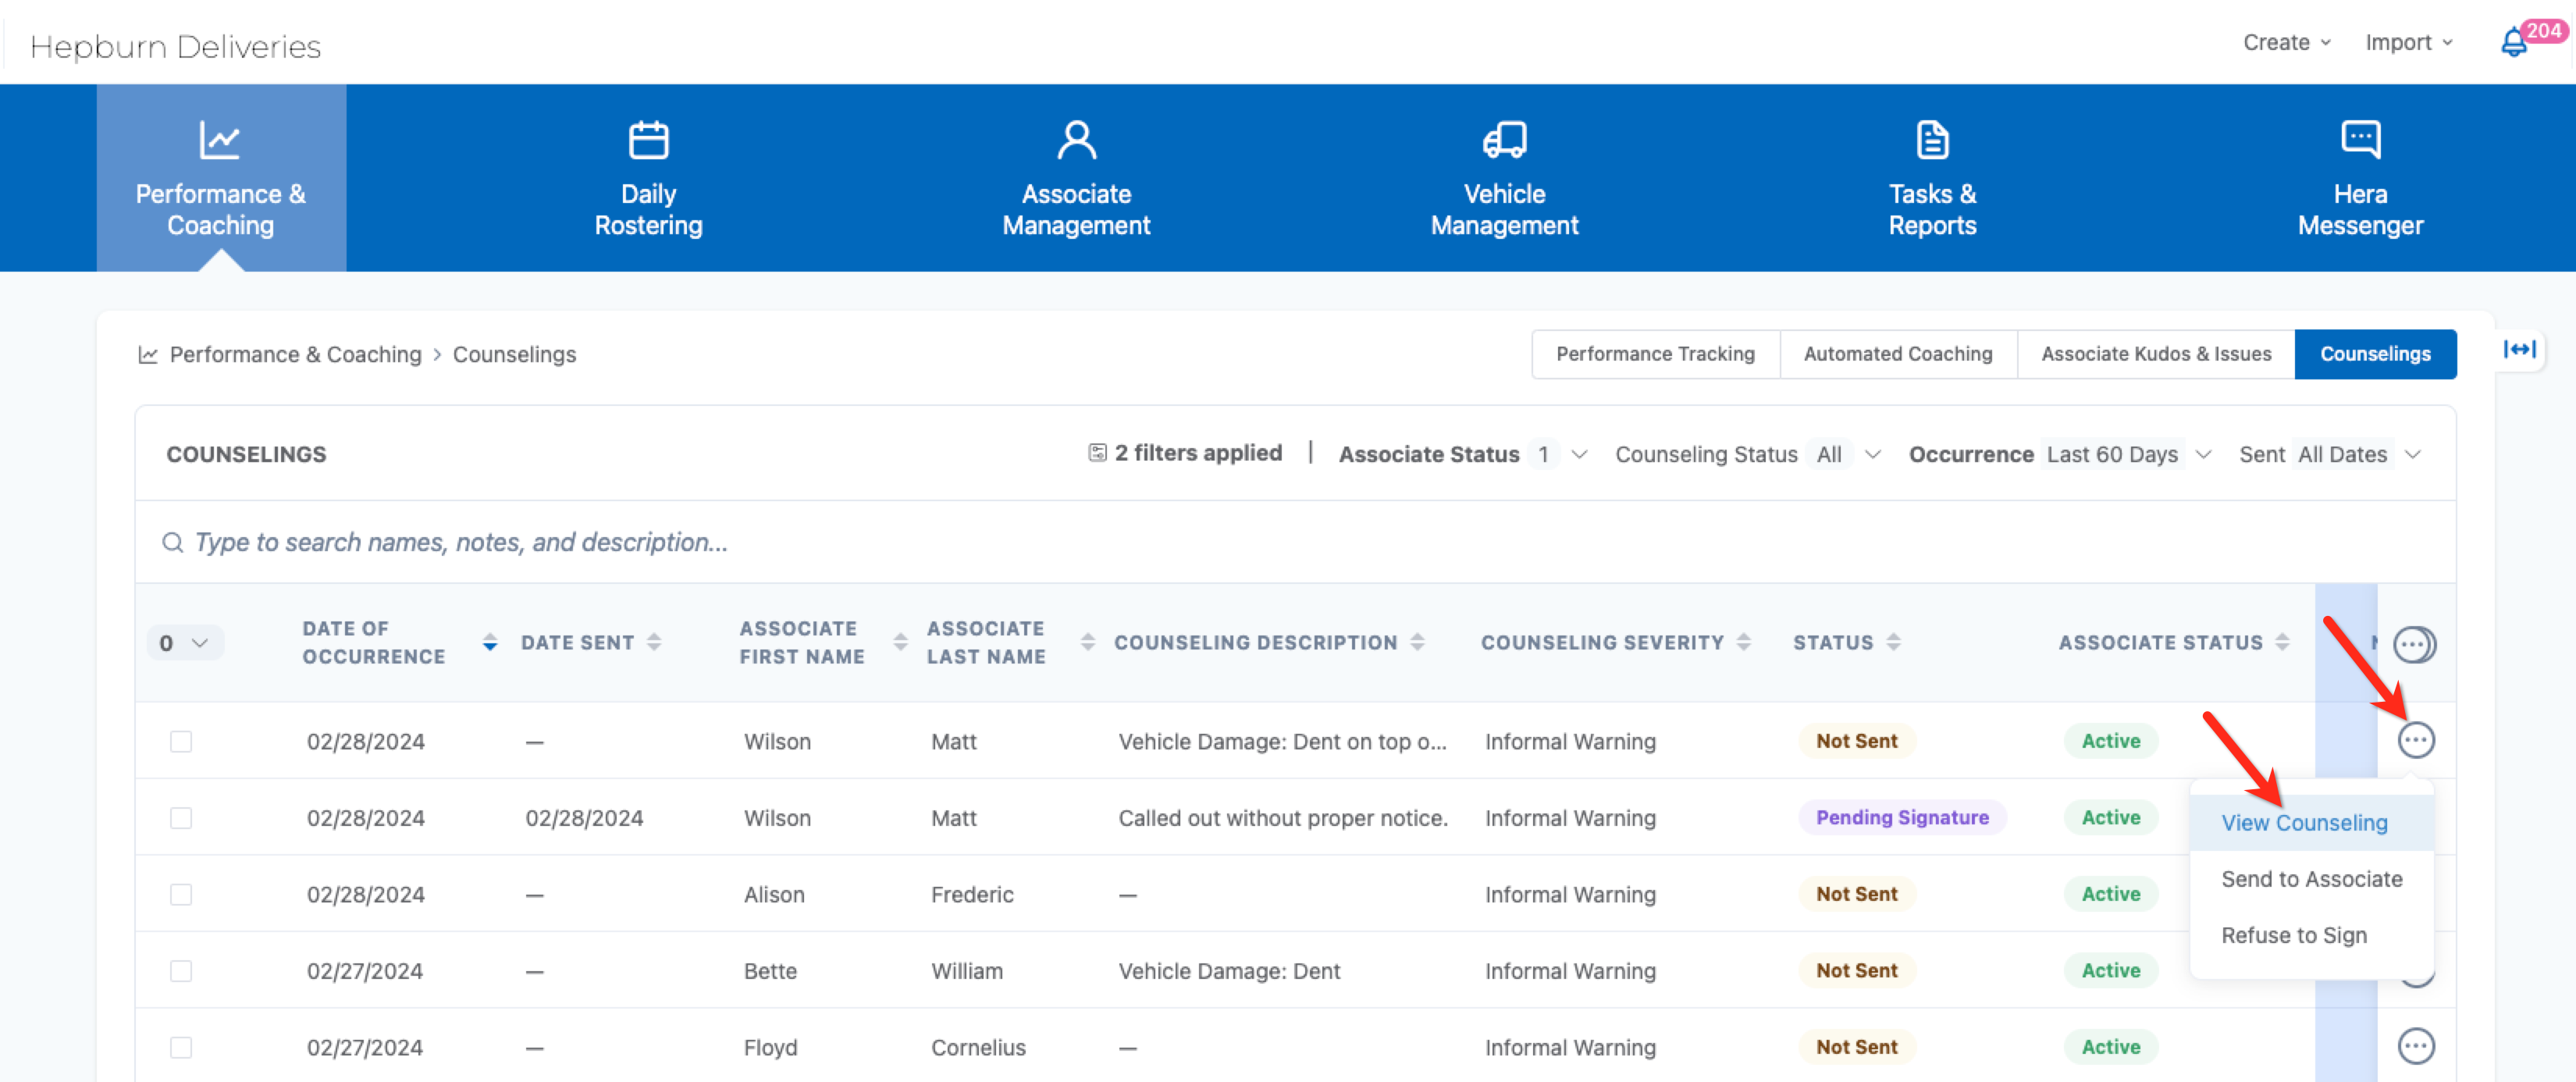Open Tasks & Reports document icon

point(1931,140)
